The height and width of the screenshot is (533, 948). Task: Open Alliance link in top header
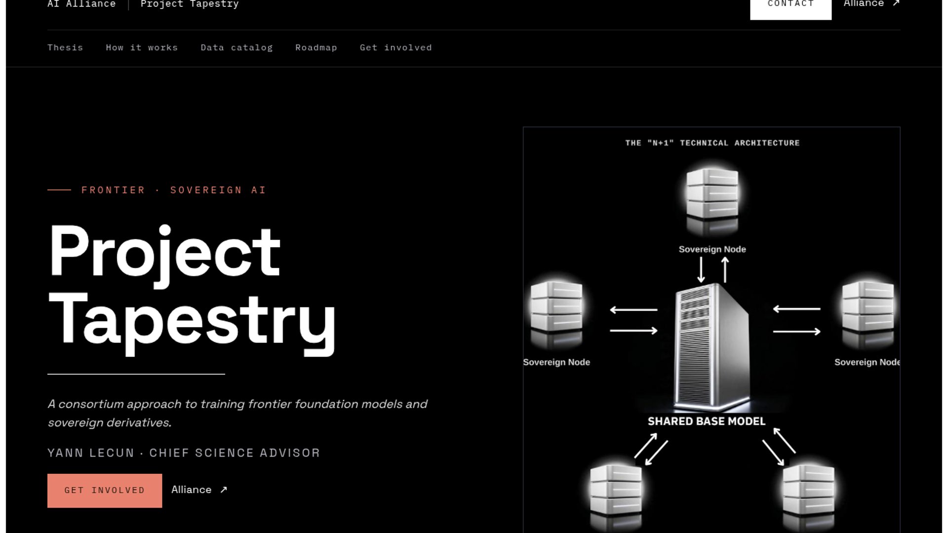pyautogui.click(x=871, y=4)
